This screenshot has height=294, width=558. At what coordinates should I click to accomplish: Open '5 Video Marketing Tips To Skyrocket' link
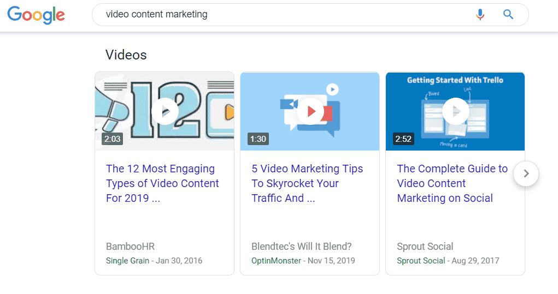pyautogui.click(x=307, y=183)
